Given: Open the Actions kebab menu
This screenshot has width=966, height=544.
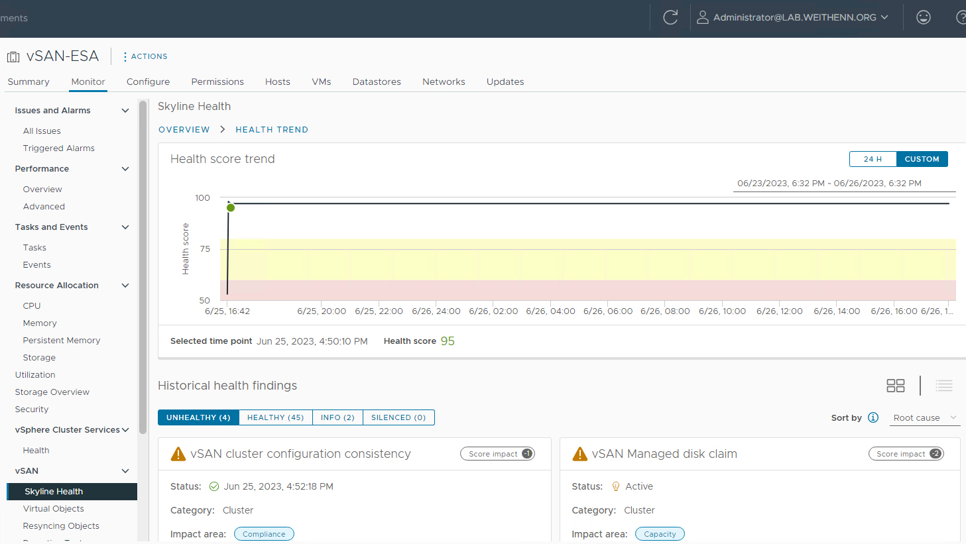Looking at the screenshot, I should click(x=145, y=57).
